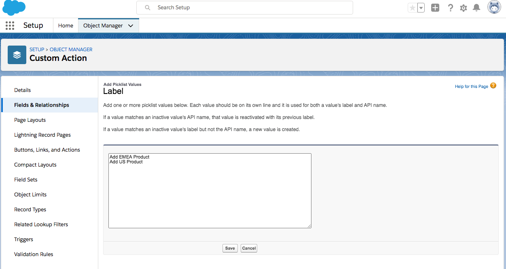506x269 pixels.
Task: Click the Custom Action object layers icon
Action: tap(17, 54)
